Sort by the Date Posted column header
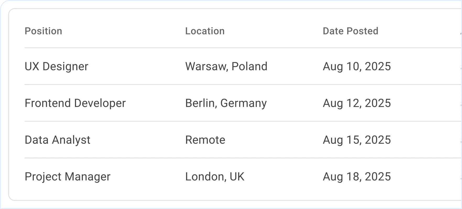The height and width of the screenshot is (209, 462). click(350, 31)
